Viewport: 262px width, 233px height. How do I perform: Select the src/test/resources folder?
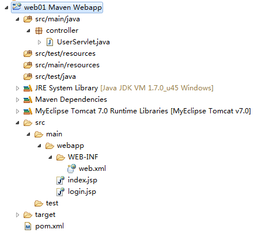(65, 54)
